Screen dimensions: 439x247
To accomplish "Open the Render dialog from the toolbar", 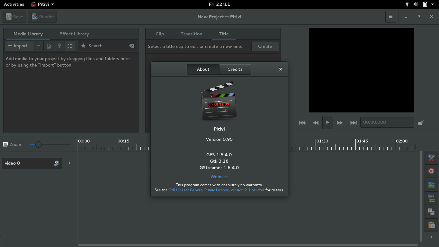I will pyautogui.click(x=42, y=17).
